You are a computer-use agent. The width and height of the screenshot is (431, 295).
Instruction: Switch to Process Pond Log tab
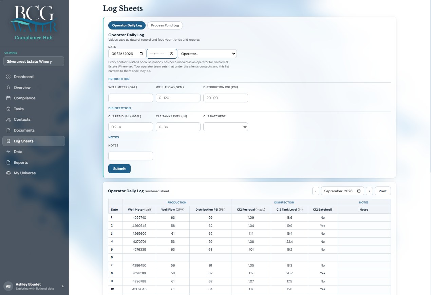pos(165,25)
